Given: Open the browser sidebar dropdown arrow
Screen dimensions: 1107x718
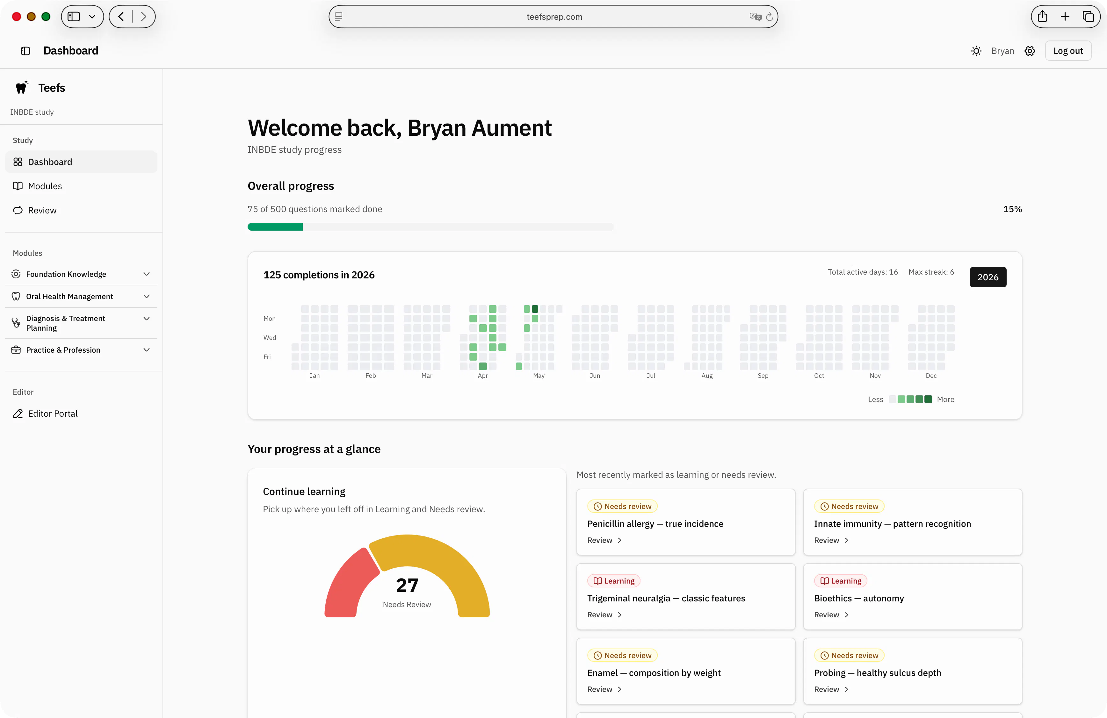Looking at the screenshot, I should (x=92, y=17).
